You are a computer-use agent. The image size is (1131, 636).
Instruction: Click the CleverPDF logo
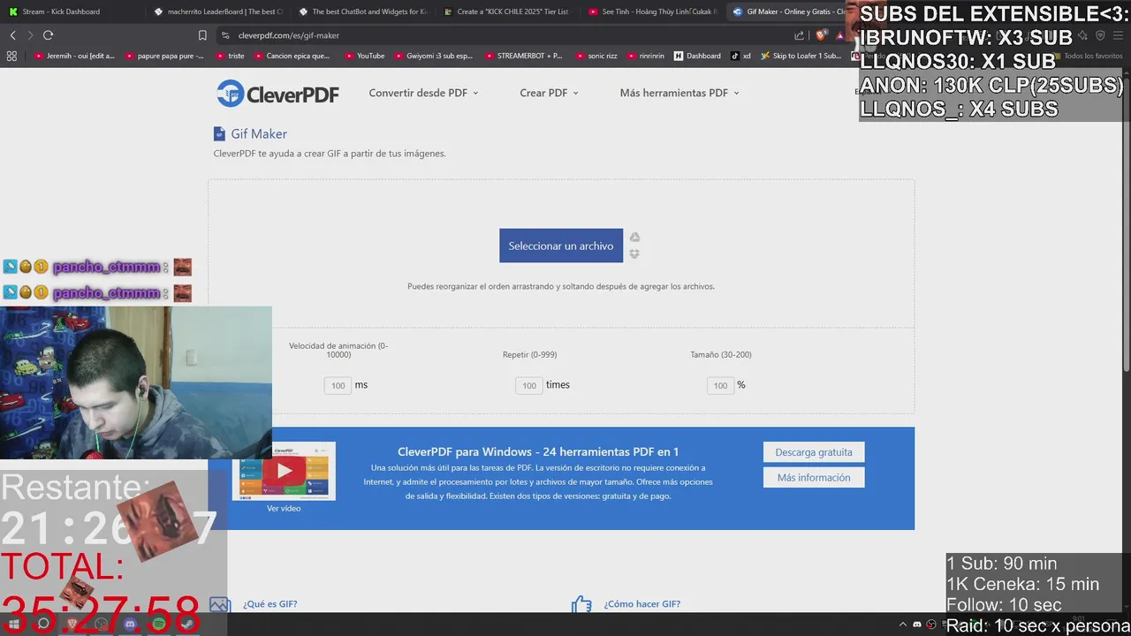click(277, 93)
